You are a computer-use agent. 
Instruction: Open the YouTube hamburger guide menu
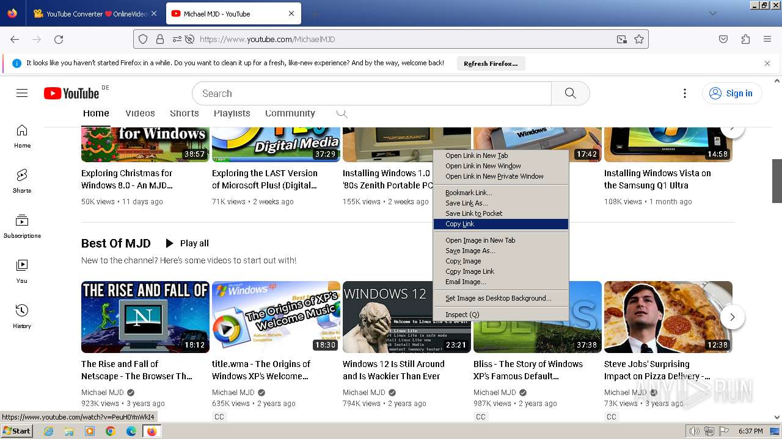click(22, 93)
